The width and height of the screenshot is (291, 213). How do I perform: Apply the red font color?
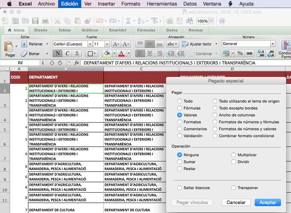(121, 54)
